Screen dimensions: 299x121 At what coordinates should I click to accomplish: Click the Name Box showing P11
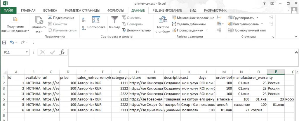coord(13,52)
